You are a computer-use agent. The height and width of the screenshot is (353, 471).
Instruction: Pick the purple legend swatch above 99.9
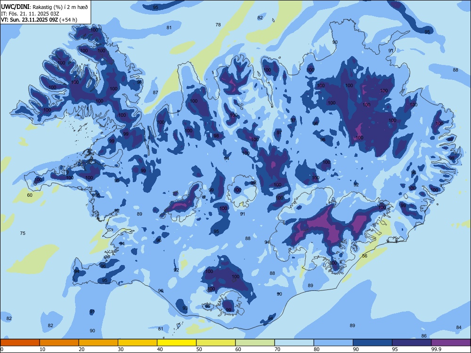(x=451, y=343)
